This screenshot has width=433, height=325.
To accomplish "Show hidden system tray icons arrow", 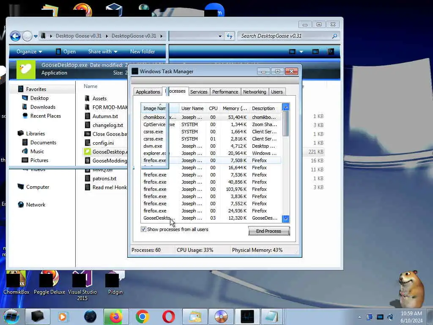I will tap(359, 317).
